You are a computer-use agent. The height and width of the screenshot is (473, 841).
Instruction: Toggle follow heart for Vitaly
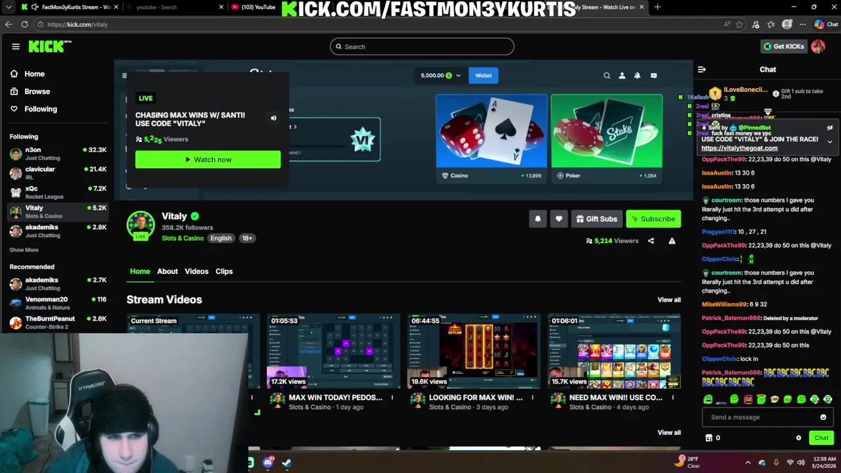(x=559, y=219)
